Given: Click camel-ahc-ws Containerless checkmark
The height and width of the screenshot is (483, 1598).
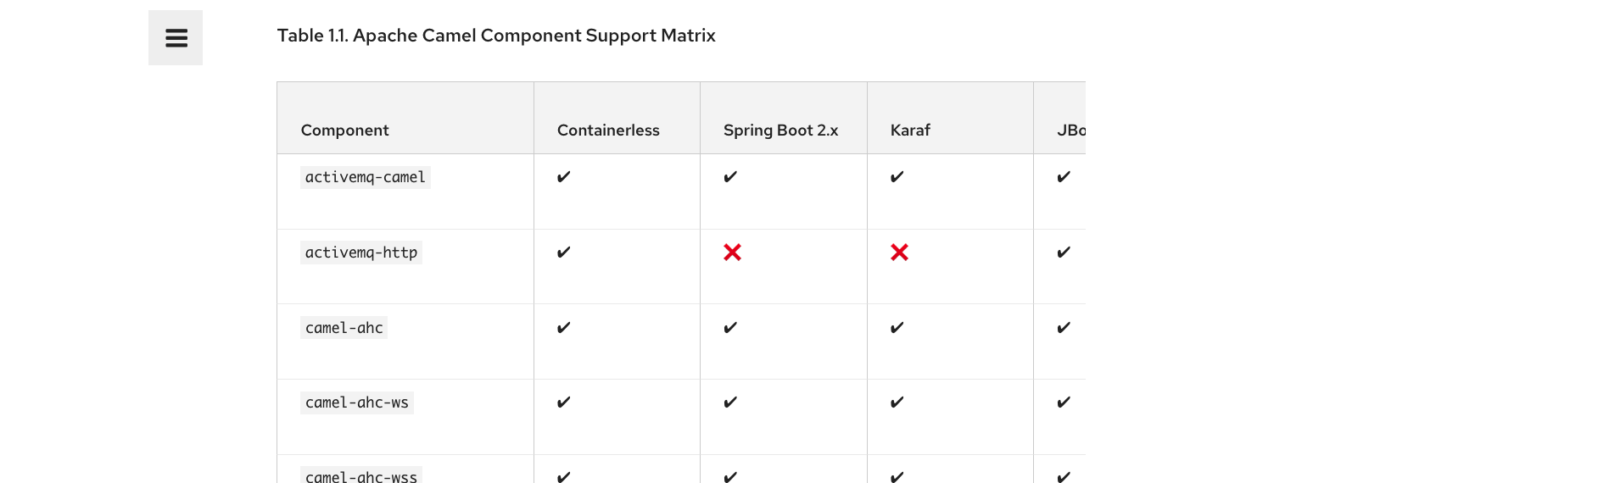Looking at the screenshot, I should pyautogui.click(x=563, y=402).
